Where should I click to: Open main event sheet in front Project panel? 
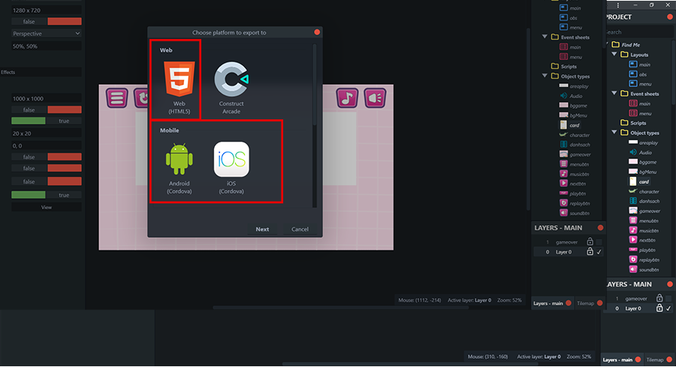[640, 104]
